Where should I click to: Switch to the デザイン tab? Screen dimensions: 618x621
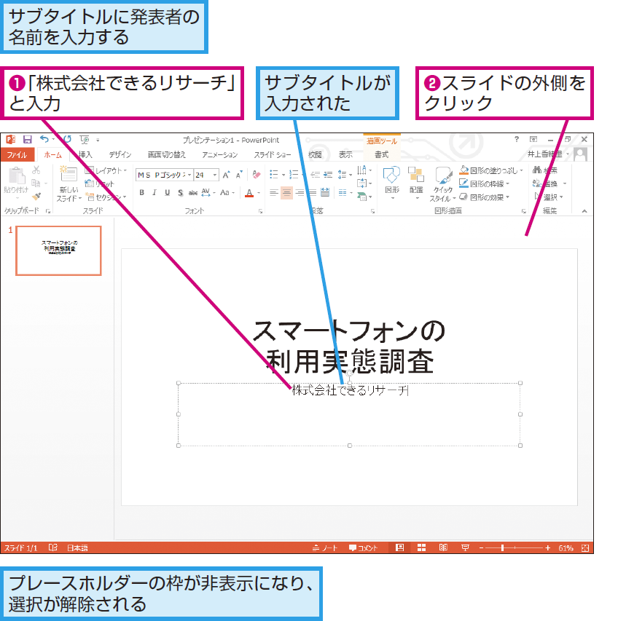click(120, 154)
